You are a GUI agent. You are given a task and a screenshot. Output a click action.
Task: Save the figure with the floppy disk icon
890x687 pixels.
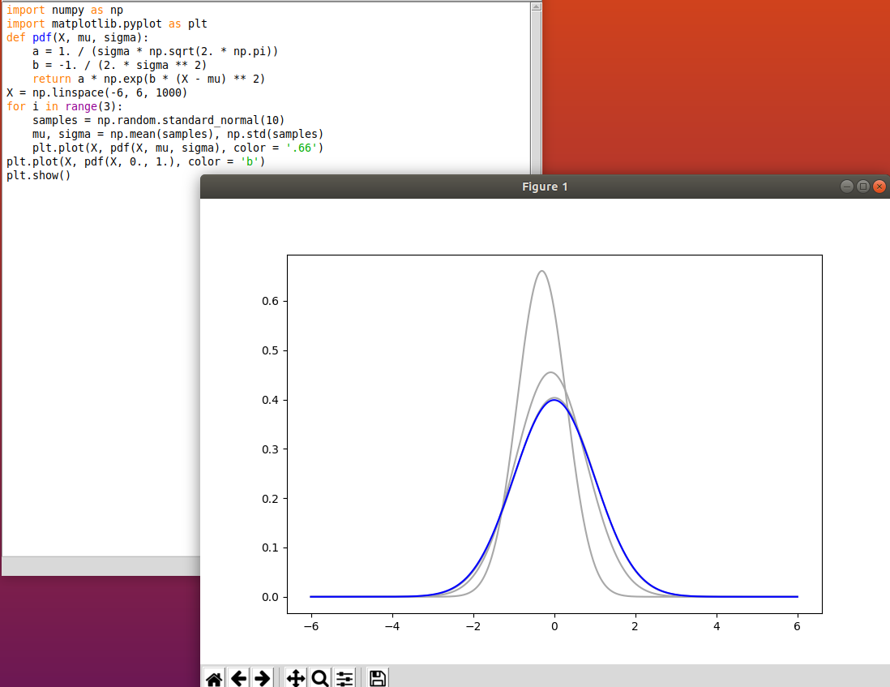tap(378, 678)
